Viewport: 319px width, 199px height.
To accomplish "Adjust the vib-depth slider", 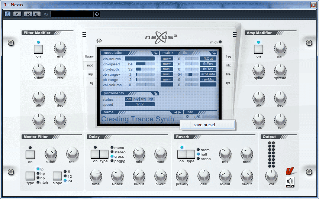I will click(x=145, y=69).
